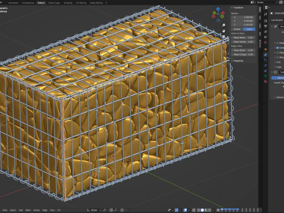
Task: Adjust Mean Vertex Crease slider
Action: tap(243, 41)
